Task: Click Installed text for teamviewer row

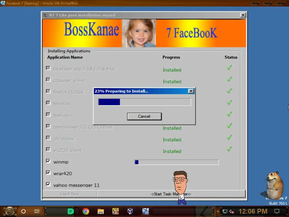Action: click(172, 128)
